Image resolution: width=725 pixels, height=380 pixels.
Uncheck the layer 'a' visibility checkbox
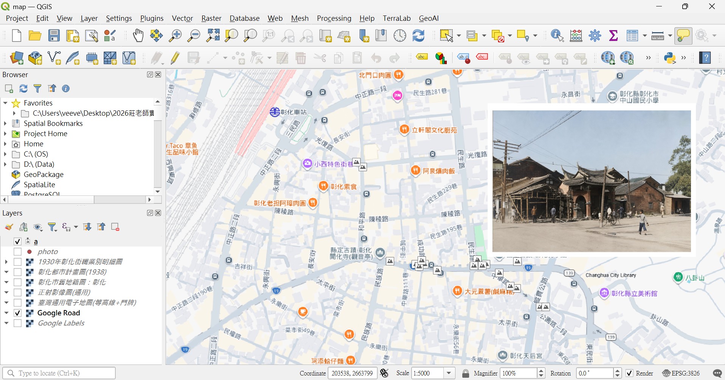17,241
